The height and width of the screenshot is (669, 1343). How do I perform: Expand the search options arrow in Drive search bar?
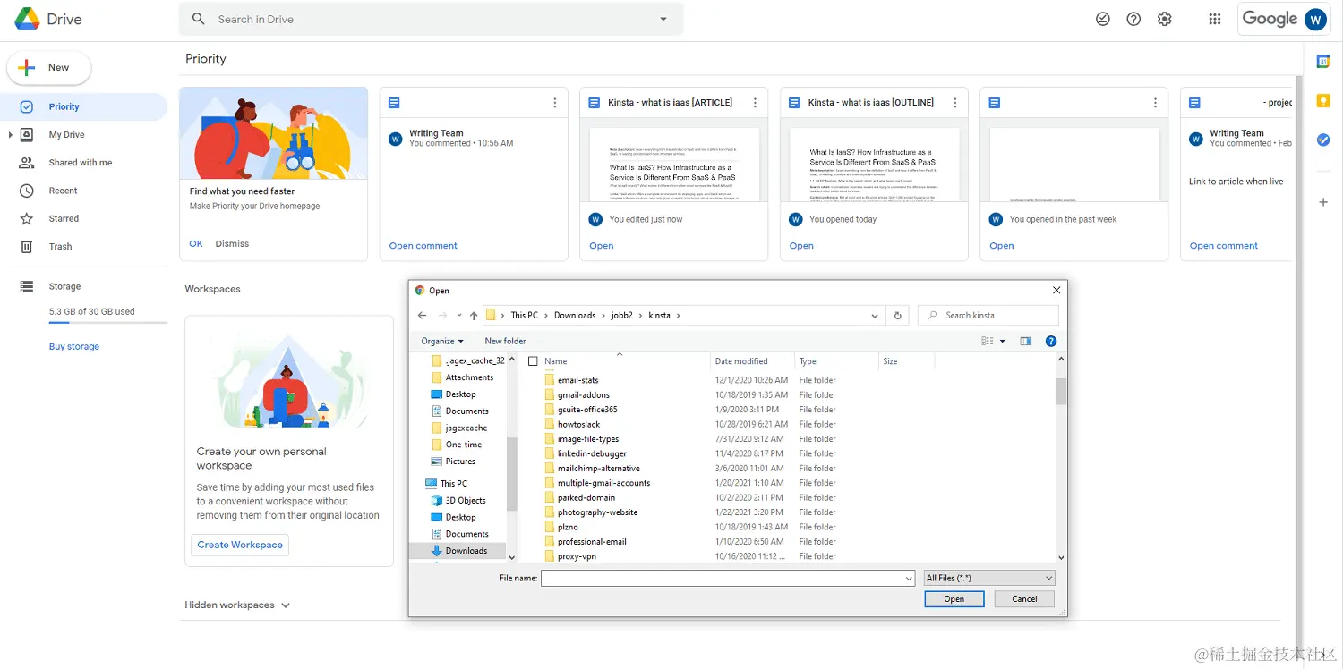tap(663, 18)
